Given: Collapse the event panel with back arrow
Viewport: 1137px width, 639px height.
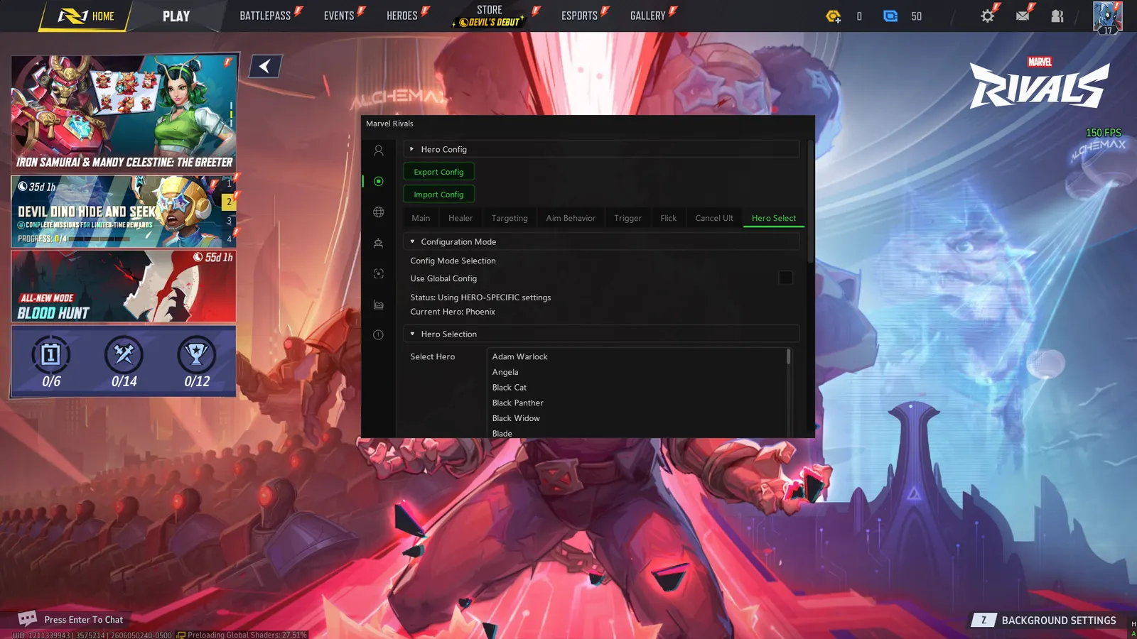Looking at the screenshot, I should tap(265, 66).
